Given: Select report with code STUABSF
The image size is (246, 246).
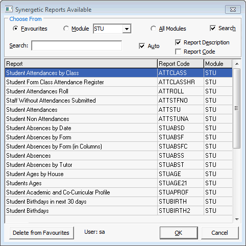Looking at the screenshot, I should [x=118, y=137].
